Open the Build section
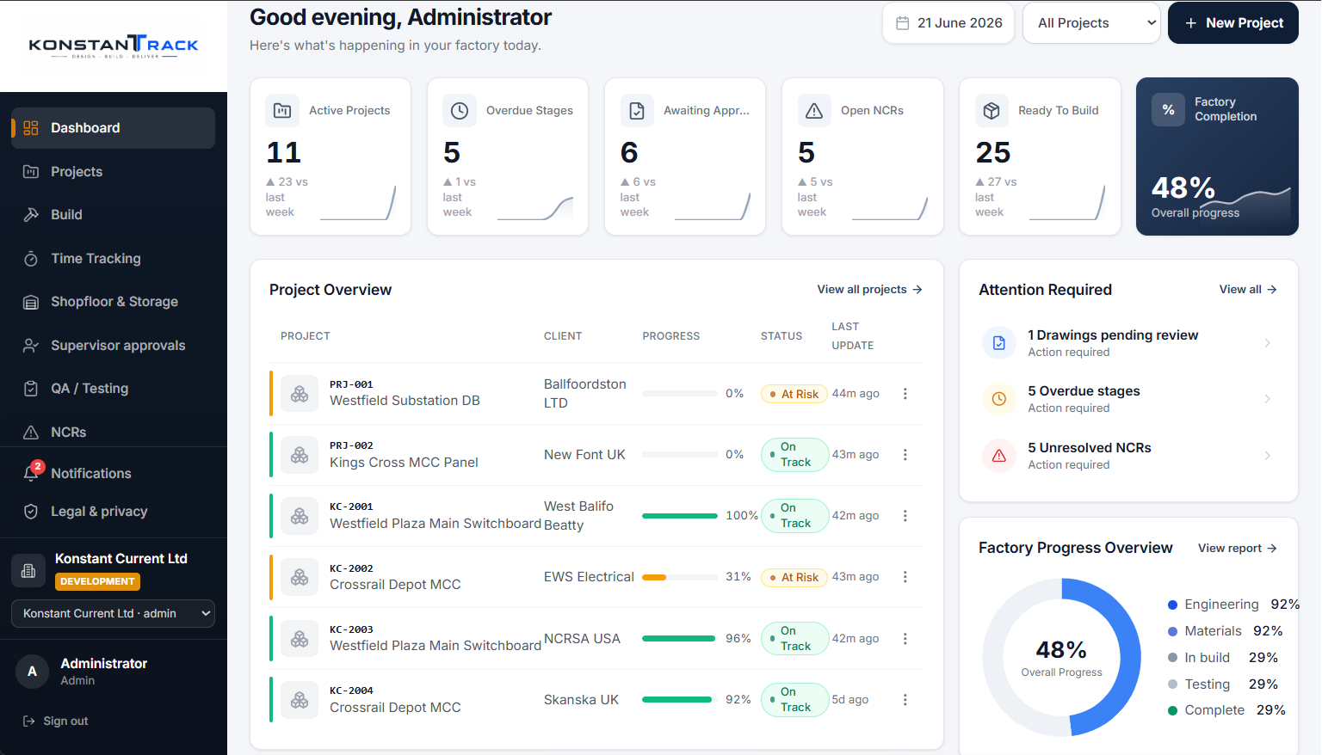1322x755 pixels. point(113,215)
